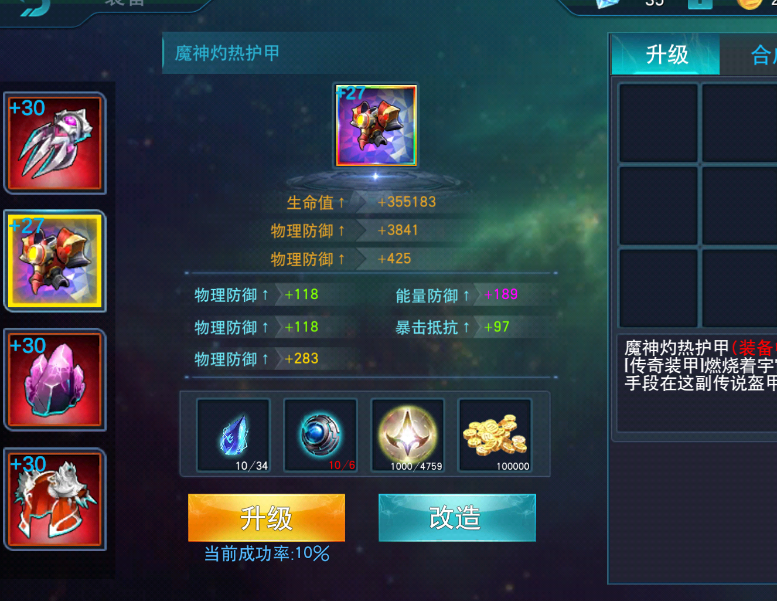The width and height of the screenshot is (777, 601).
Task: Tap the blue orb material 10/6
Action: (320, 435)
